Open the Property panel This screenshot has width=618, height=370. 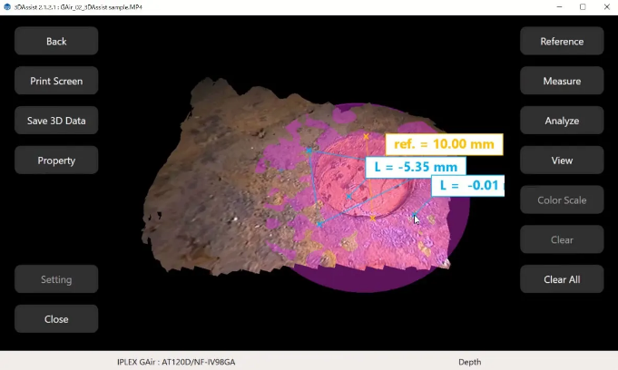(56, 161)
